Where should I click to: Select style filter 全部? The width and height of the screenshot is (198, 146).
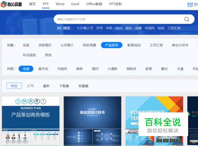[26, 69]
